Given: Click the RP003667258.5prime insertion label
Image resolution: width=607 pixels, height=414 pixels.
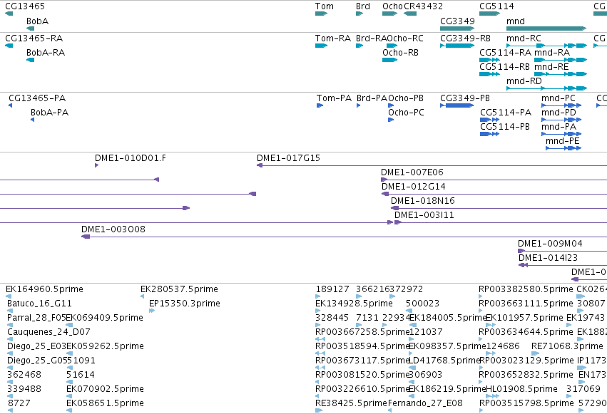Looking at the screenshot, I should 362,332.
